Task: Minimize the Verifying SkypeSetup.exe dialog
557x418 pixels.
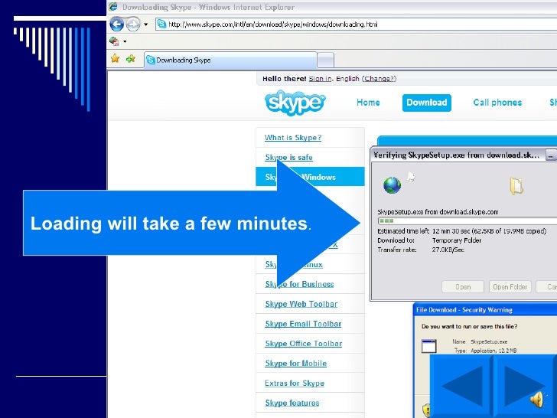Action: [x=551, y=155]
